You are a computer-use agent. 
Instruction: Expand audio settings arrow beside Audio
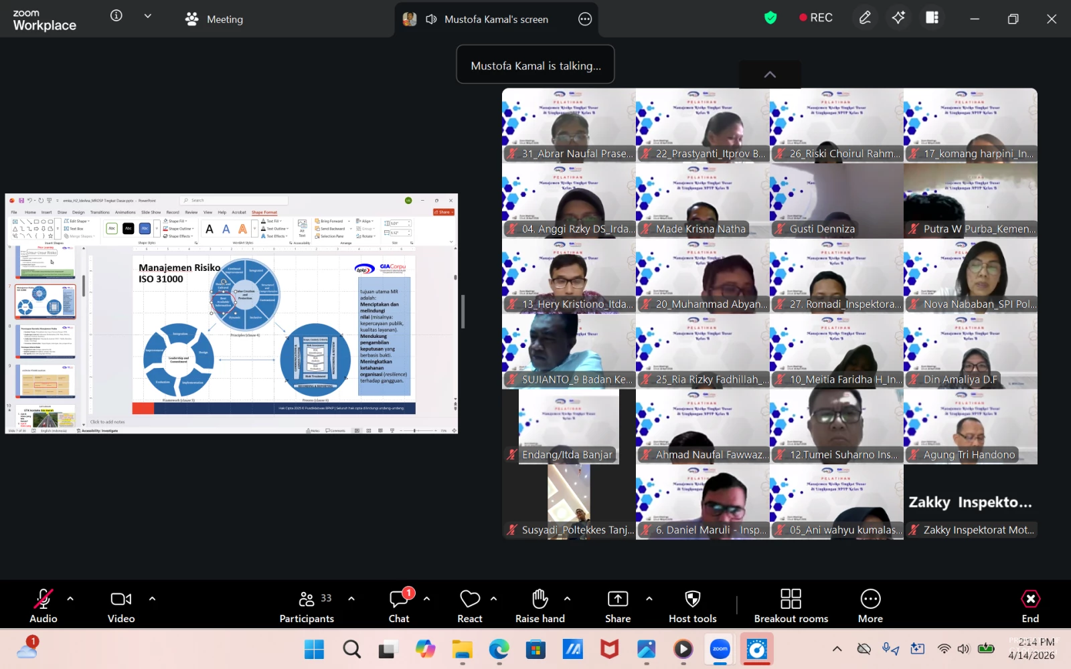coord(70,599)
